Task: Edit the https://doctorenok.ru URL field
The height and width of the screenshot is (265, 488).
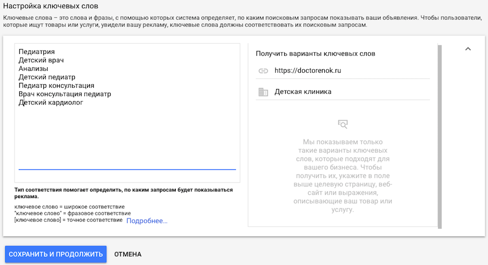Action: [343, 71]
